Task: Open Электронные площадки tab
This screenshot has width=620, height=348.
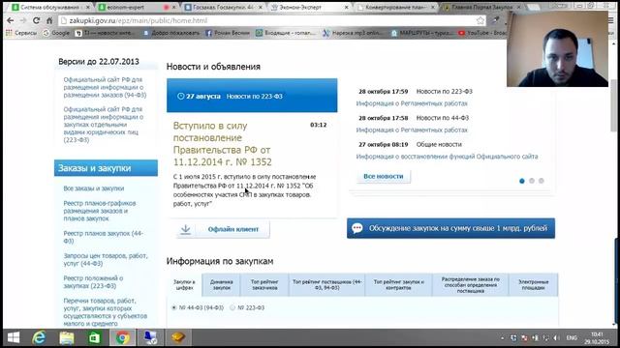Action: tap(534, 285)
